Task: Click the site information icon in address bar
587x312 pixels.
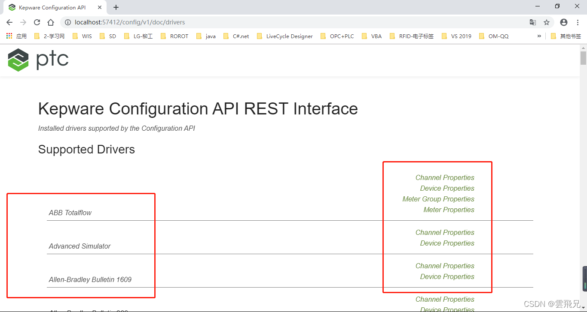Action: coord(68,22)
